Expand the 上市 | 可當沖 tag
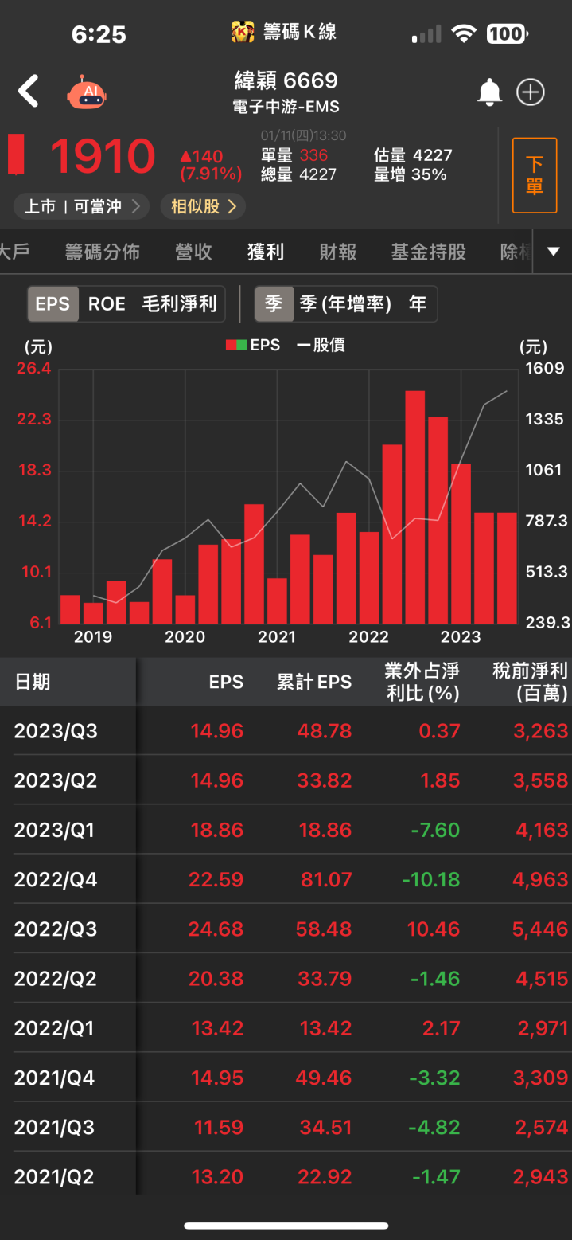 (81, 207)
